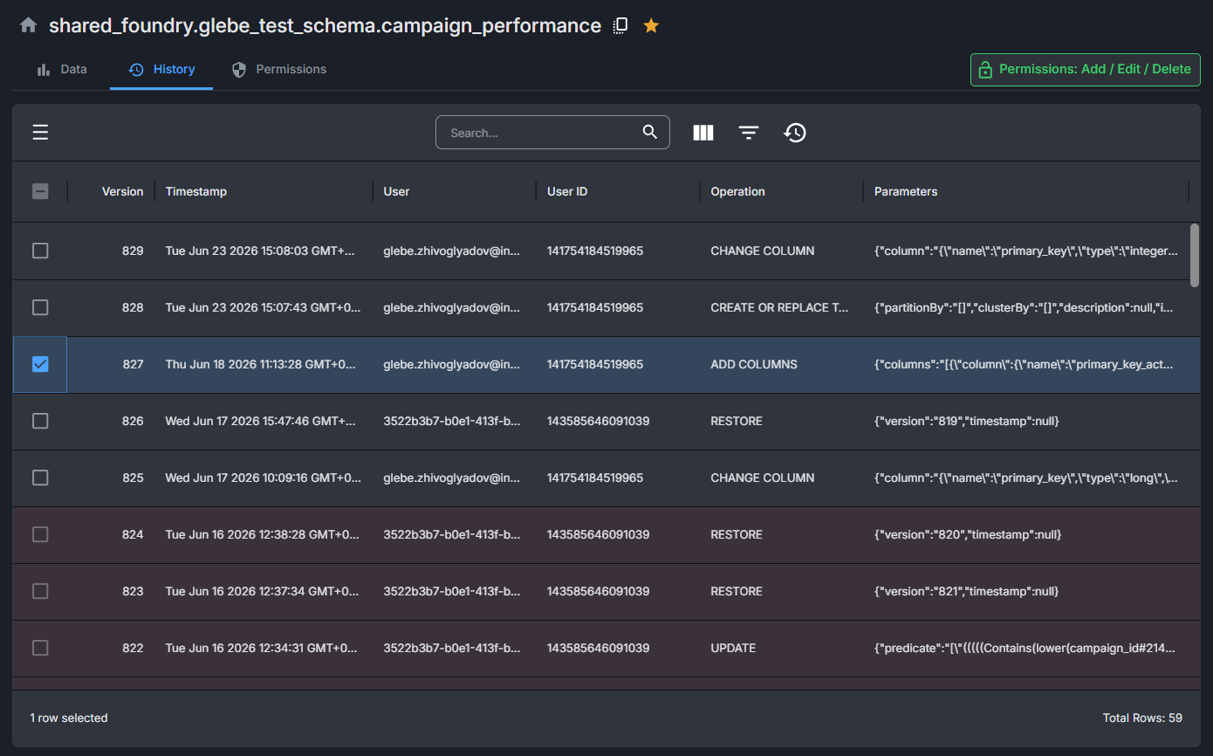Screen dimensions: 1213x756
Task: Click timestamp Wed Jun 17 2026 15:47:46
Action: pyautogui.click(x=260, y=421)
